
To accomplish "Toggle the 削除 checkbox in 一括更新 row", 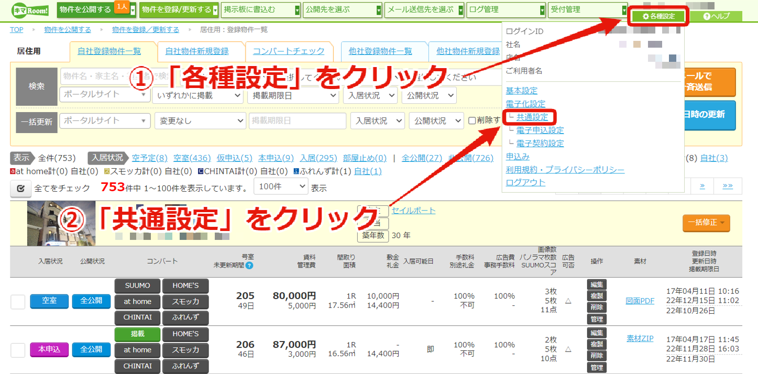I will (x=472, y=120).
